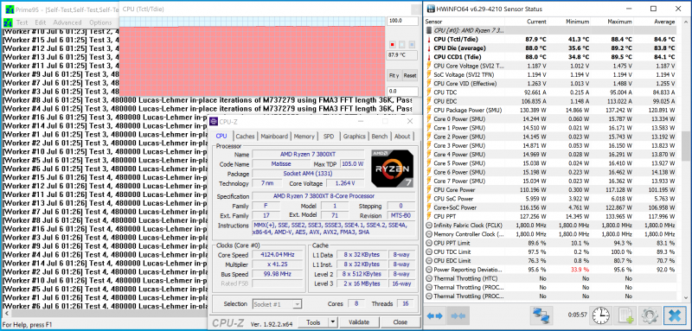This screenshot has width=692, height=331.
Task: Click lightning icon beside Core 0 Power (SMU)
Action: [x=429, y=119]
